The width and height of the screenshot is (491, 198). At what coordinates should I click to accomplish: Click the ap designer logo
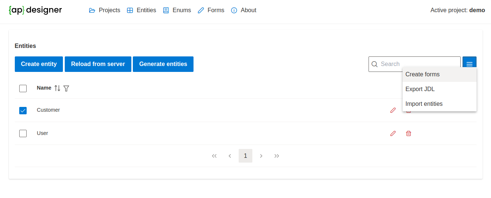36,10
